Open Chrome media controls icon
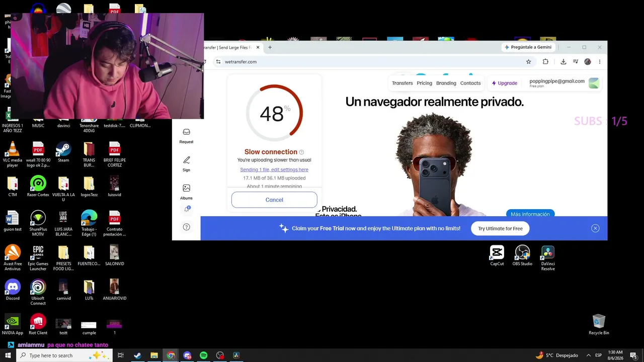This screenshot has height=362, width=644. coord(576,62)
